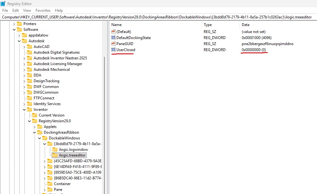The image size is (317, 194).
Task: Click the (value not set) data cell
Action: tap(254, 31)
